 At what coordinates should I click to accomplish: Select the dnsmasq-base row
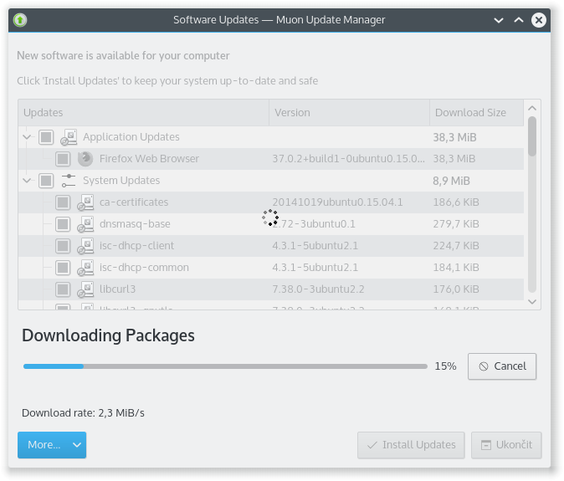point(271,224)
